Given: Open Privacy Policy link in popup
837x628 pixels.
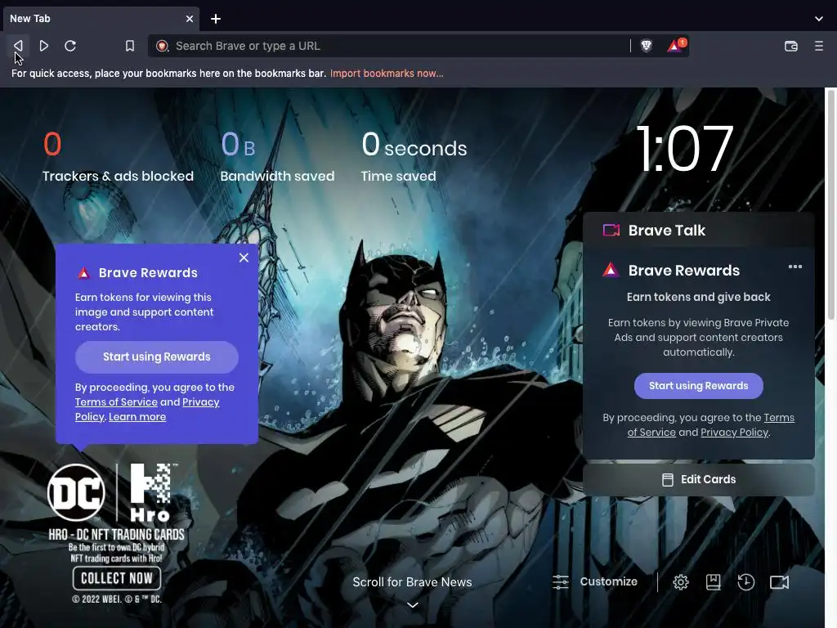Looking at the screenshot, I should tap(147, 410).
